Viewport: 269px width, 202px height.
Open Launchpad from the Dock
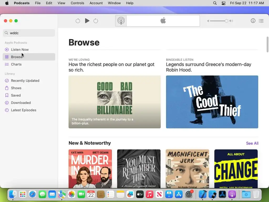tap(23, 194)
